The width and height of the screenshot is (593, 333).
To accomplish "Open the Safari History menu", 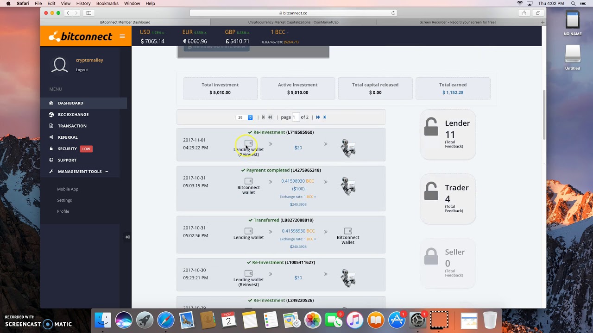I will pos(83,3).
